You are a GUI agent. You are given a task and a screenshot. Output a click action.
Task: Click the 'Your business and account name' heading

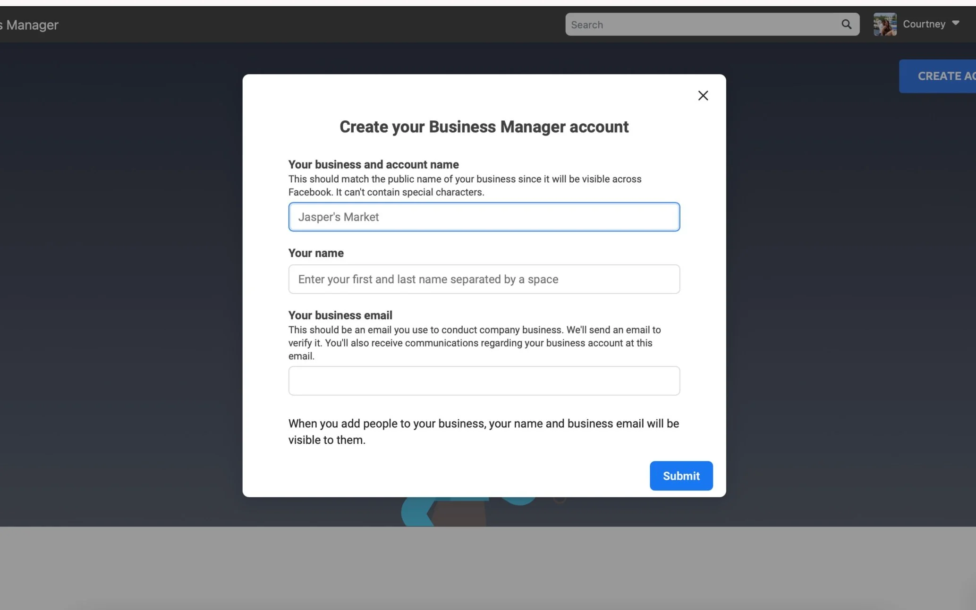[x=373, y=164]
